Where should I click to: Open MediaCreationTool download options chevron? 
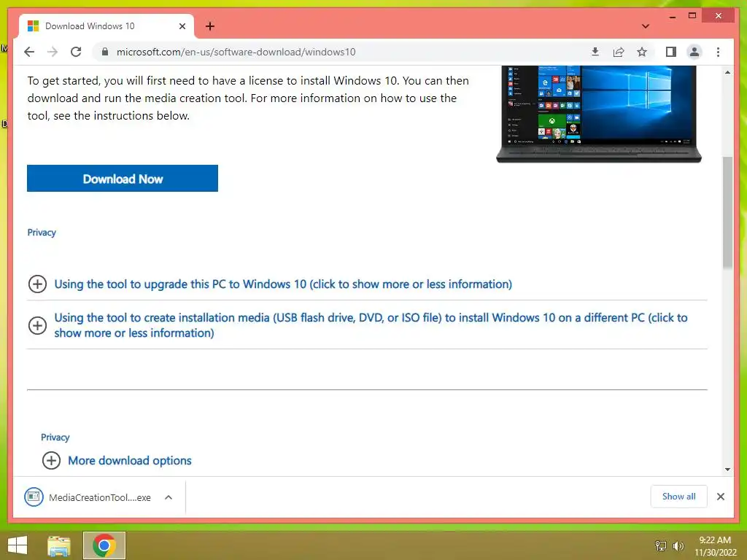(169, 497)
